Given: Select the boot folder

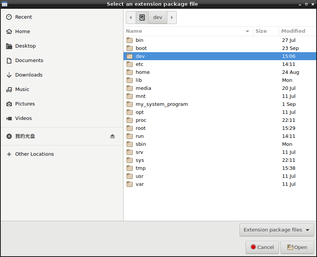Looking at the screenshot, I should pyautogui.click(x=220, y=48).
